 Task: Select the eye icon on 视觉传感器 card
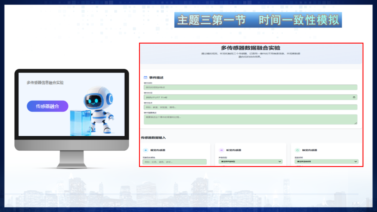pos(145,150)
